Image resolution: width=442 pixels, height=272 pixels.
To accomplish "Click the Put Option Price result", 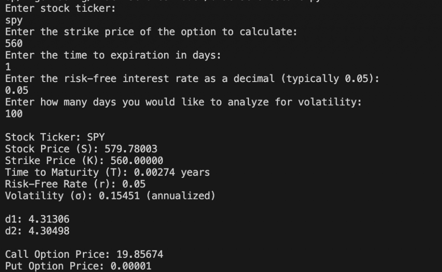I will click(x=78, y=266).
